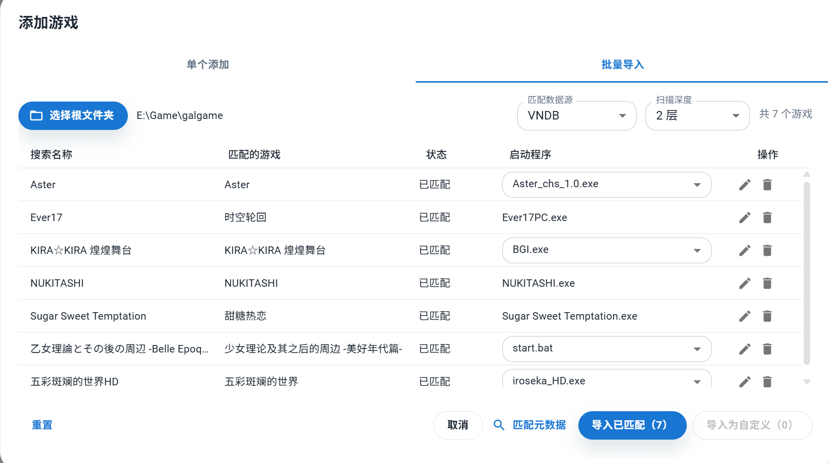Screen dimensions: 828x463
Task: Click the scrollbar up arrow
Action: (x=807, y=174)
